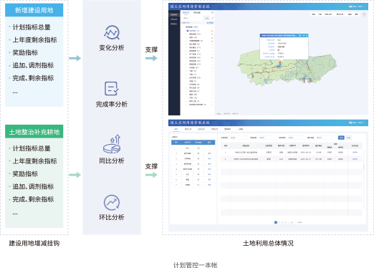Open the user dropdown arrow in bottom system header
This screenshot has height=268, width=374.
coord(365,123)
